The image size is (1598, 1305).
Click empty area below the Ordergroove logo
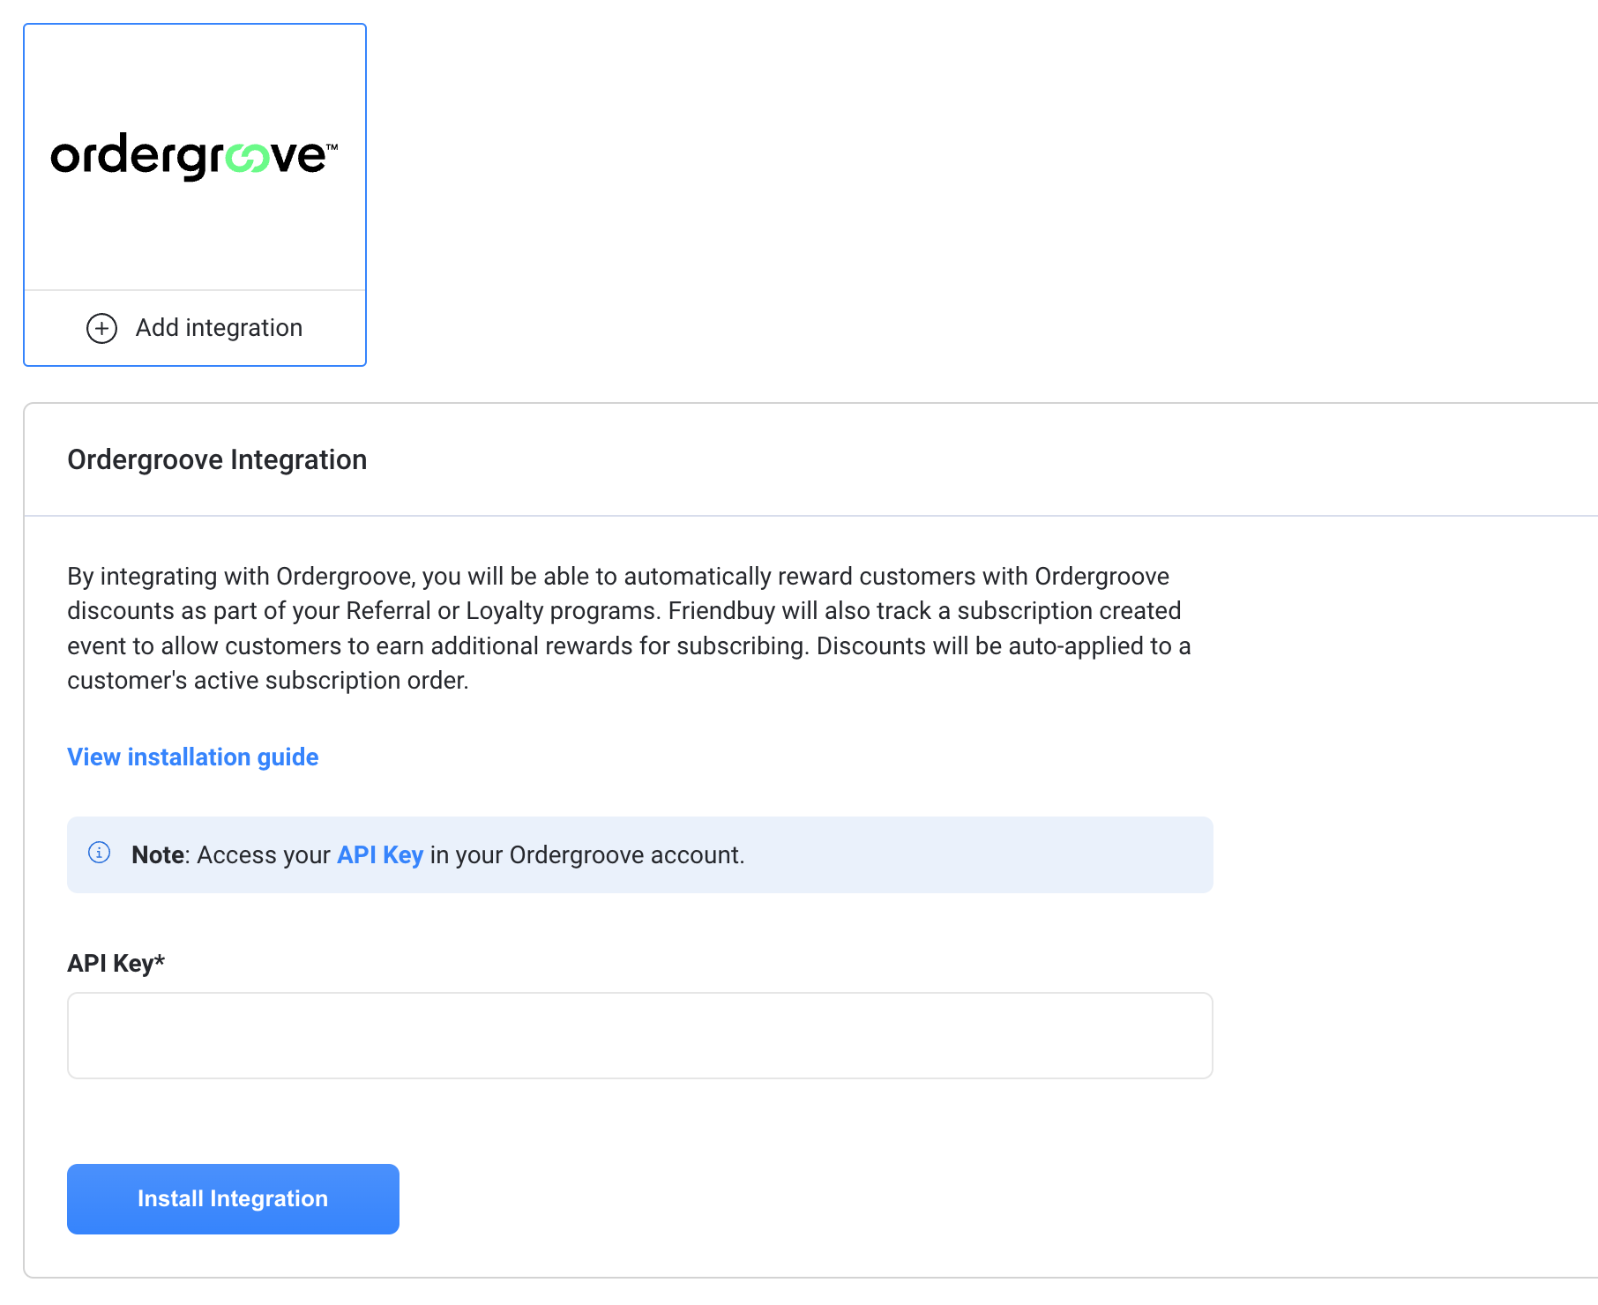pyautogui.click(x=195, y=238)
